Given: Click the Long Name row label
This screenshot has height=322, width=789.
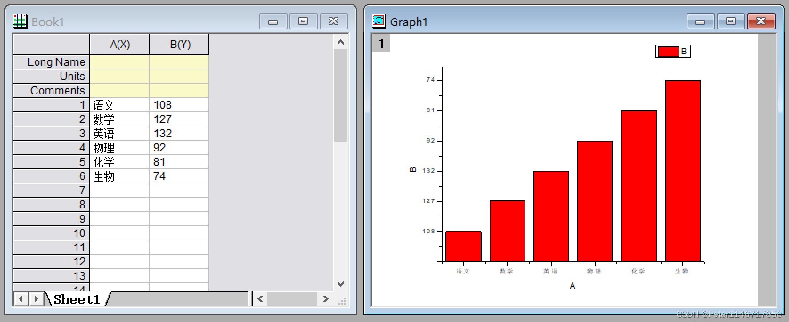Looking at the screenshot, I should pyautogui.click(x=52, y=62).
